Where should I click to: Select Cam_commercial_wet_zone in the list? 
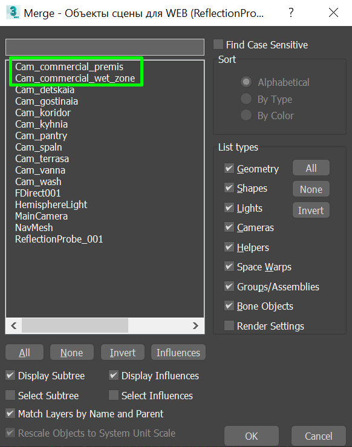pos(75,78)
